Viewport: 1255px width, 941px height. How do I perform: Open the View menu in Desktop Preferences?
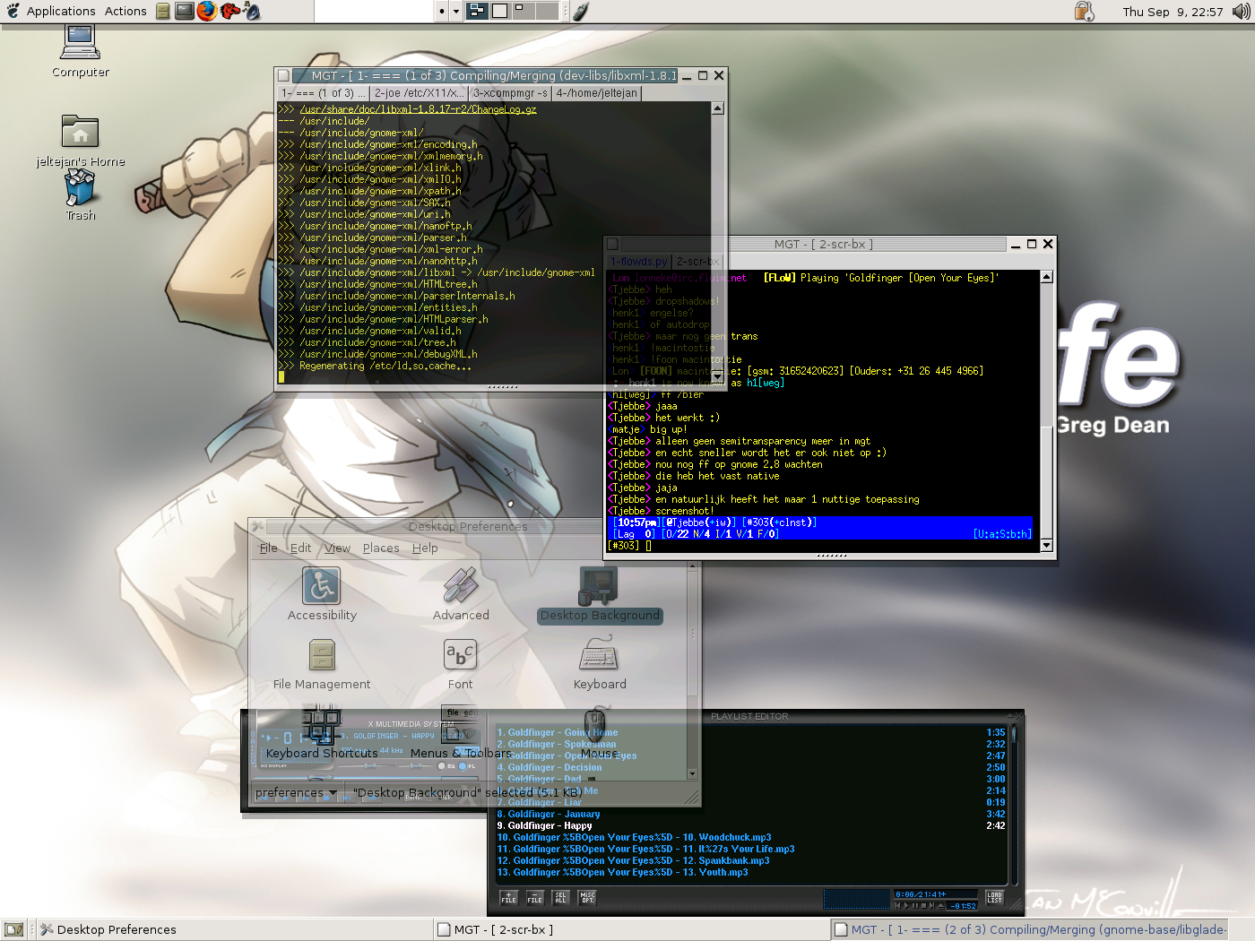[x=337, y=548]
